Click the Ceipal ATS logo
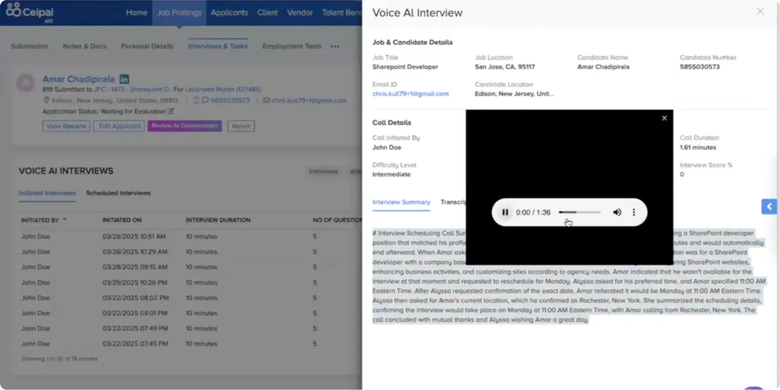The width and height of the screenshot is (780, 390). click(30, 12)
